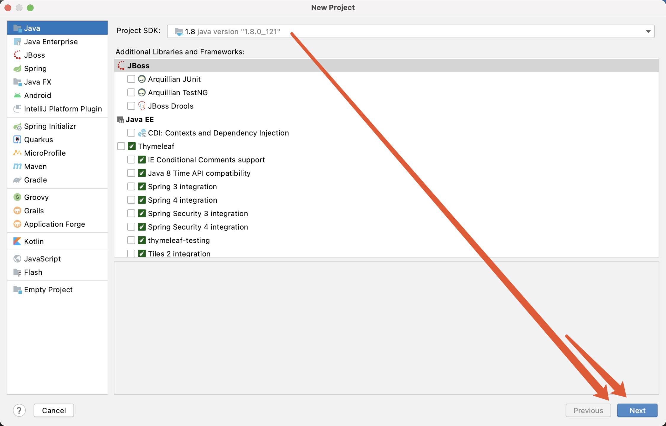
Task: Check Spring Security 3 integration box
Action: pos(131,214)
